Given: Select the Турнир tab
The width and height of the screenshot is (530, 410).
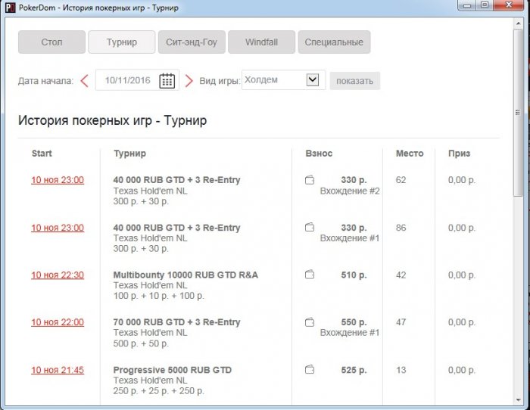Looking at the screenshot, I should (121, 42).
